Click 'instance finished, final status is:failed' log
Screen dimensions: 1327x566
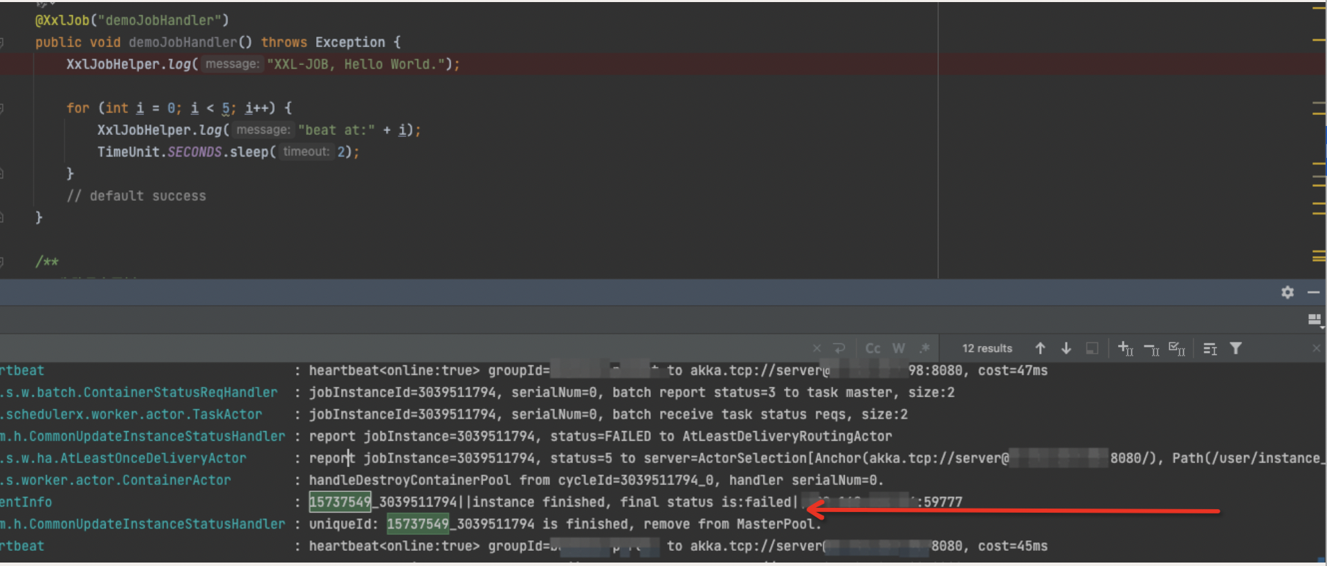tap(634, 502)
